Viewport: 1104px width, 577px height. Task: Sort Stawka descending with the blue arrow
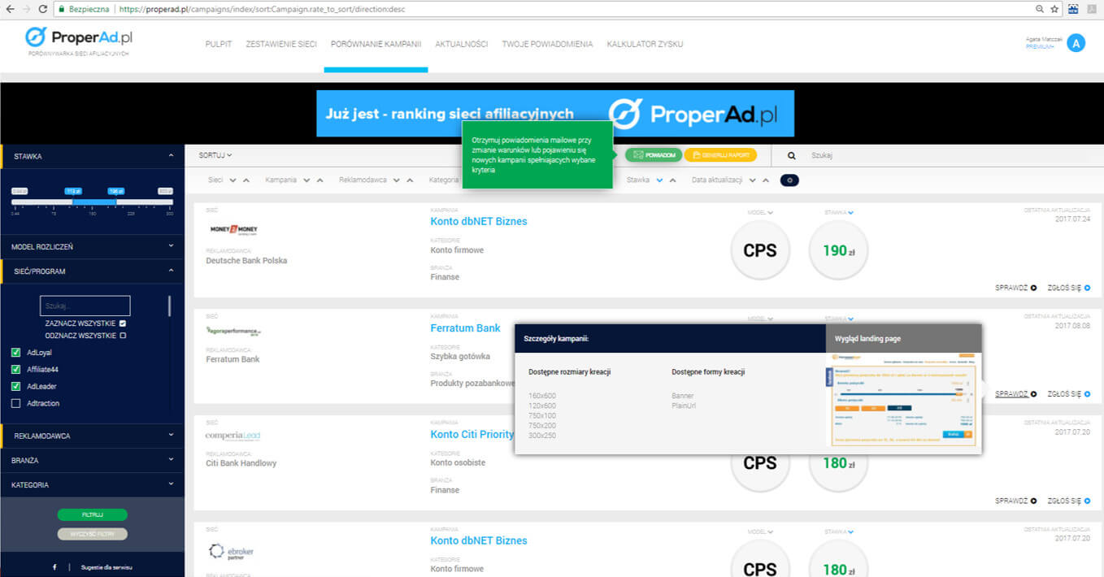(659, 180)
